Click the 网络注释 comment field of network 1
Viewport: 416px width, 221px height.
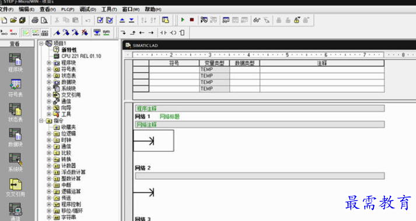(x=260, y=124)
